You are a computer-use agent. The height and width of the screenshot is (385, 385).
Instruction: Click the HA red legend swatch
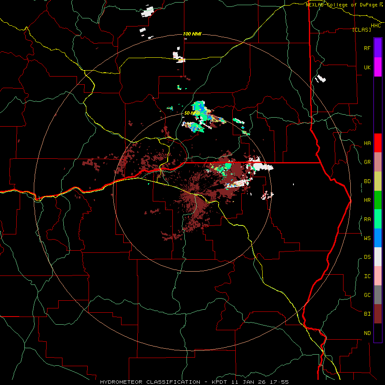[x=378, y=143]
